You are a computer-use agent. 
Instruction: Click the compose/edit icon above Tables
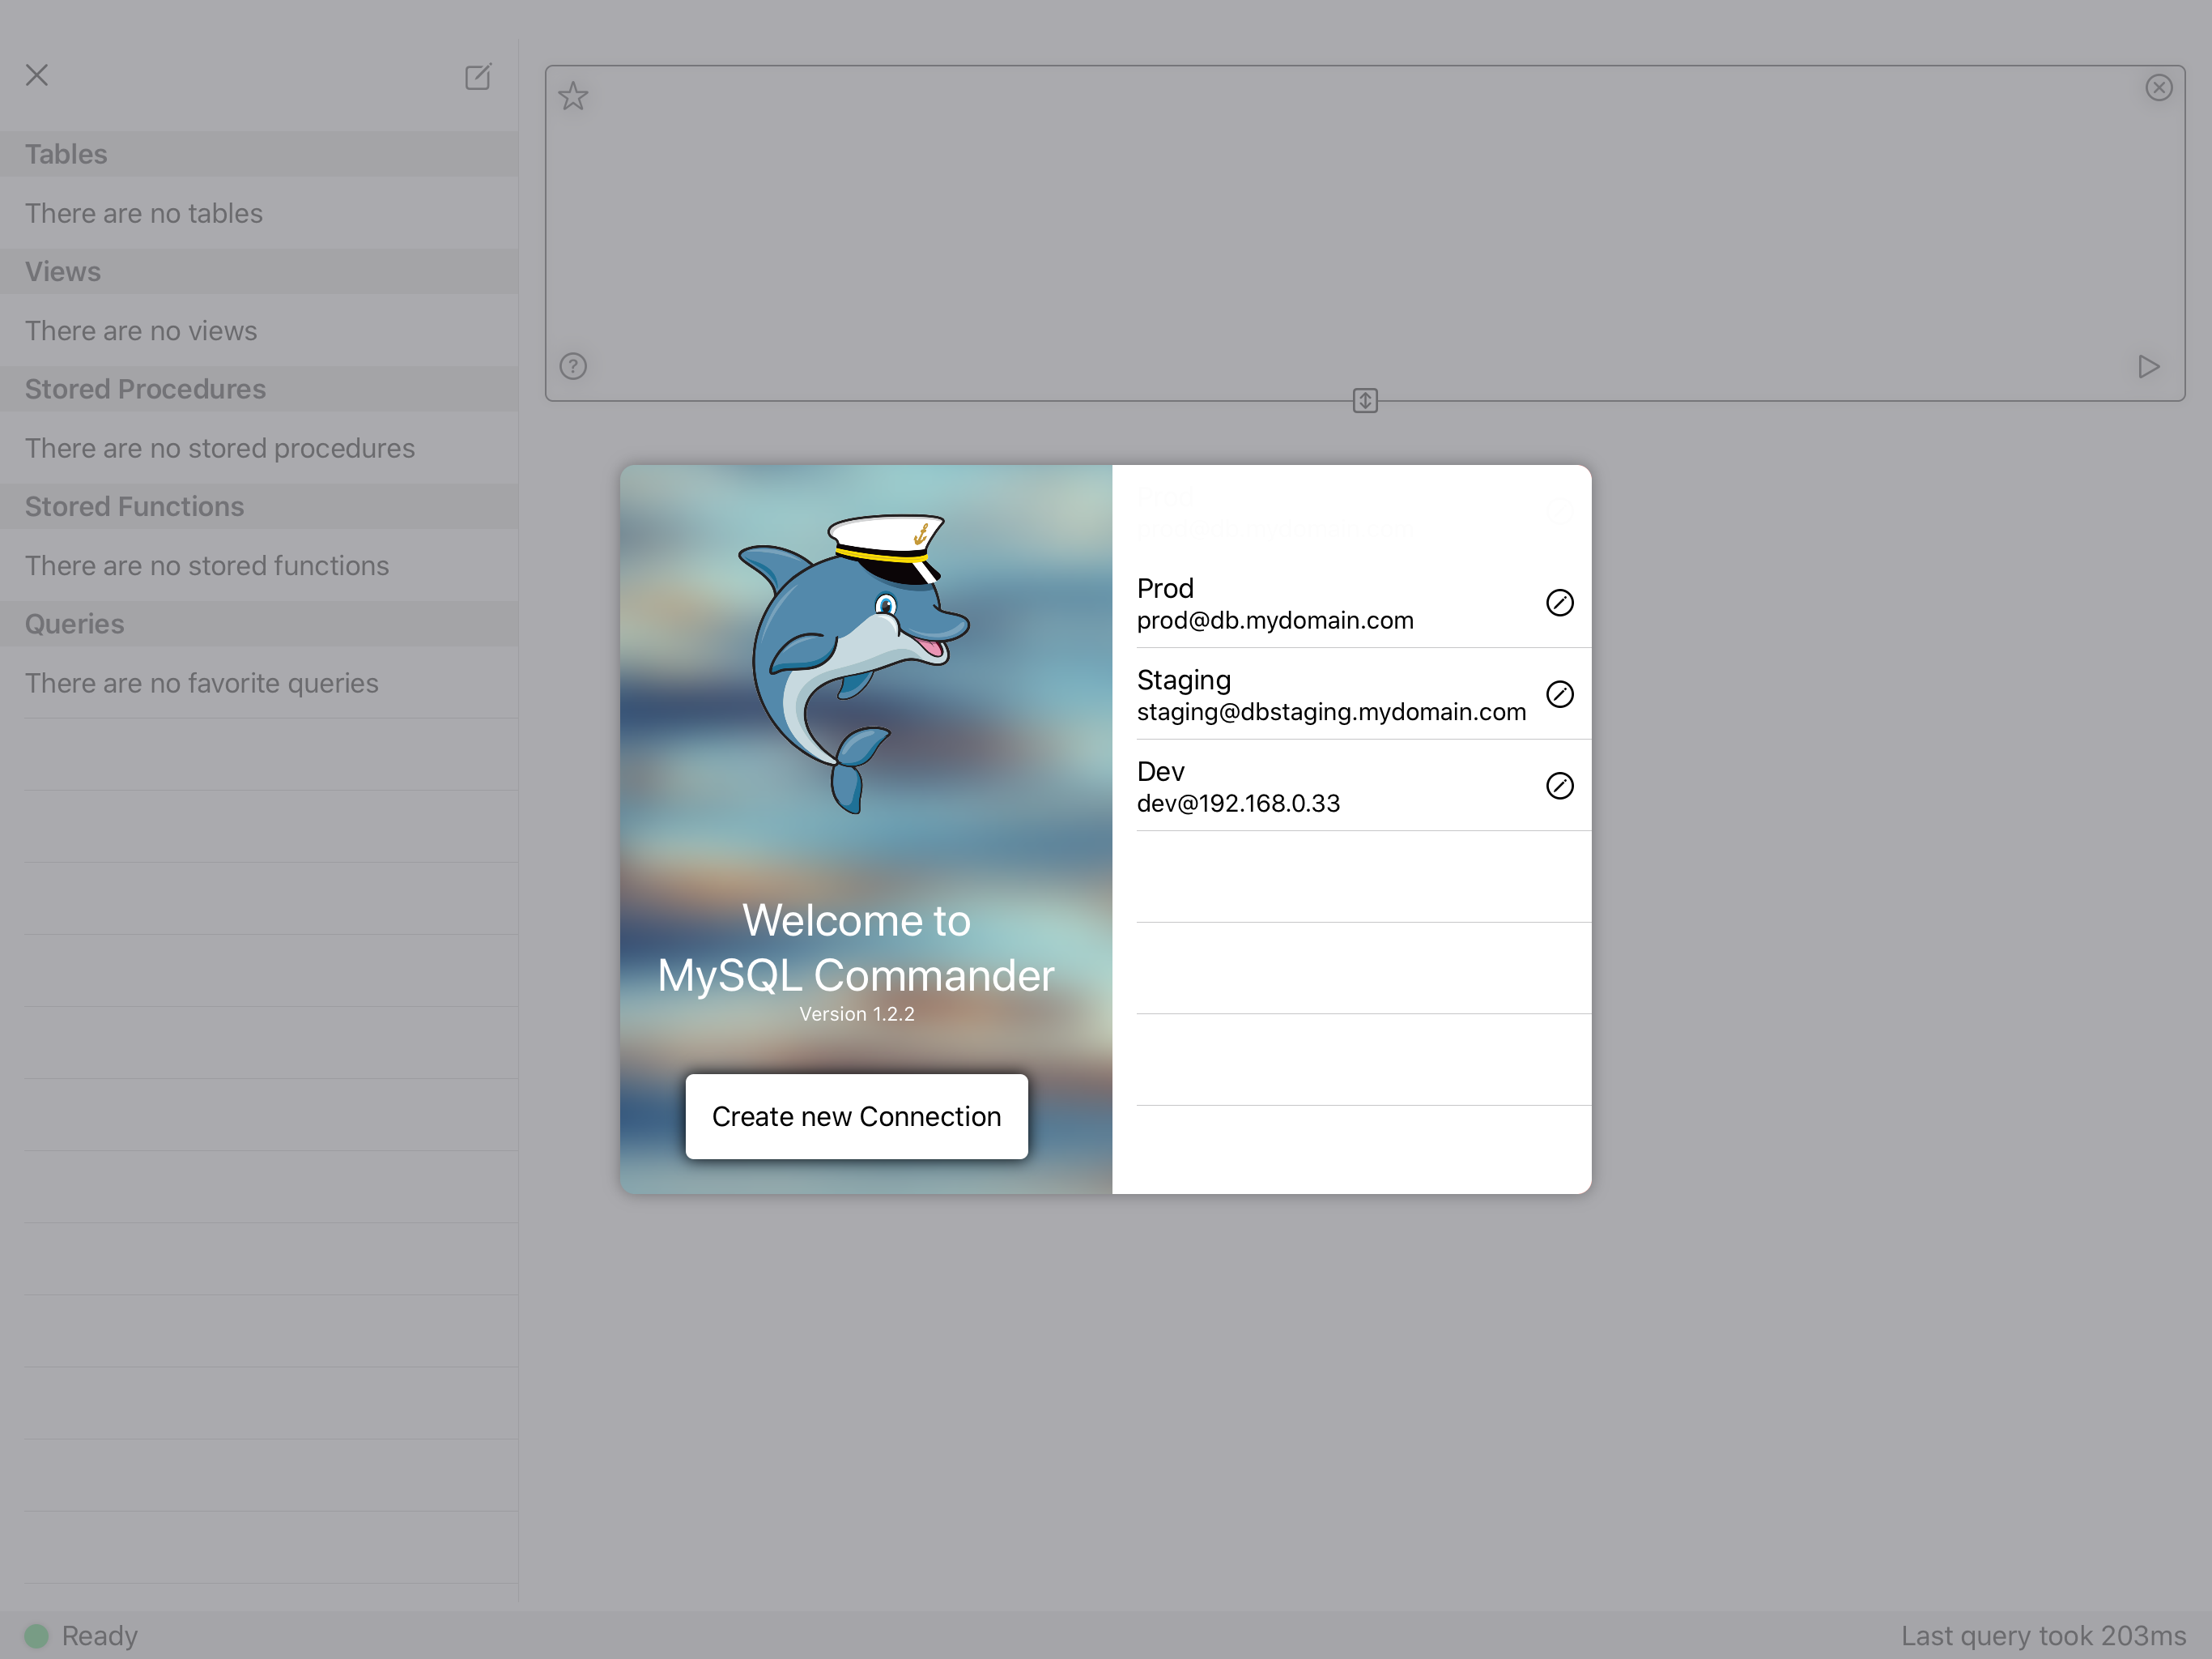(478, 77)
